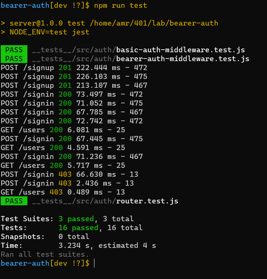
Task: Click the POST /signin 71.236 ms line
Action: click(72, 157)
